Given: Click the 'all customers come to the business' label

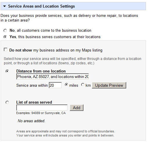Looking at the screenshot, I should [54, 31].
